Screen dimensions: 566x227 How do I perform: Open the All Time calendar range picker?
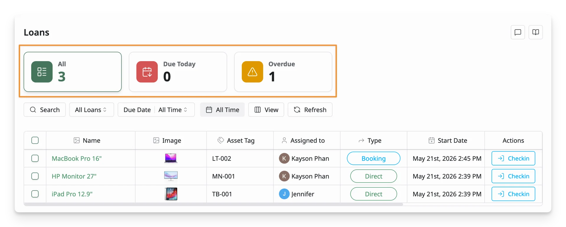[x=222, y=110]
